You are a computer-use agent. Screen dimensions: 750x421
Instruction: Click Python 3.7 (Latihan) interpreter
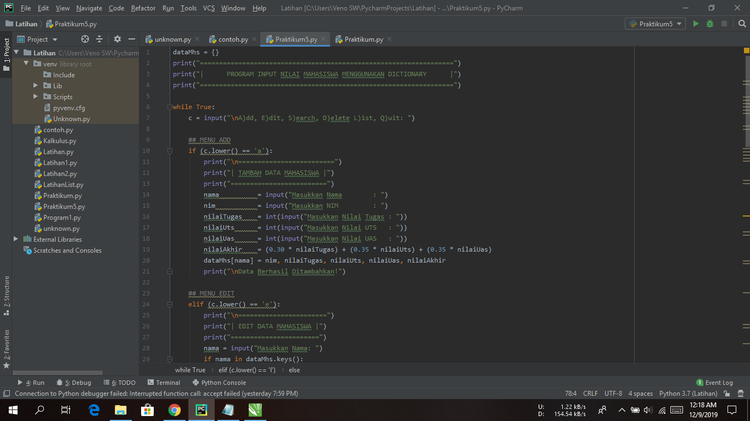coord(689,394)
